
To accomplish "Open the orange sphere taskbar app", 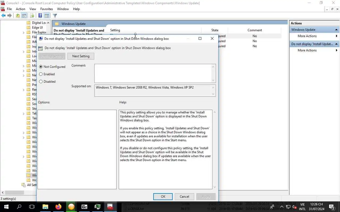I will [71, 207].
